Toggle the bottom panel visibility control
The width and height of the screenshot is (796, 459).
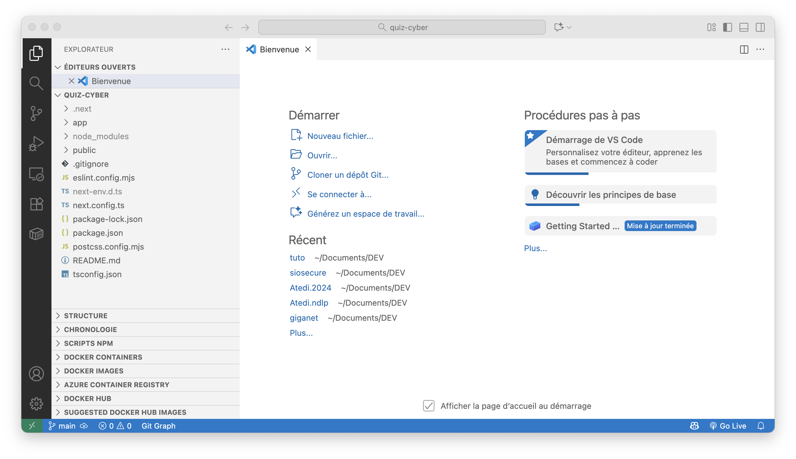(x=744, y=27)
